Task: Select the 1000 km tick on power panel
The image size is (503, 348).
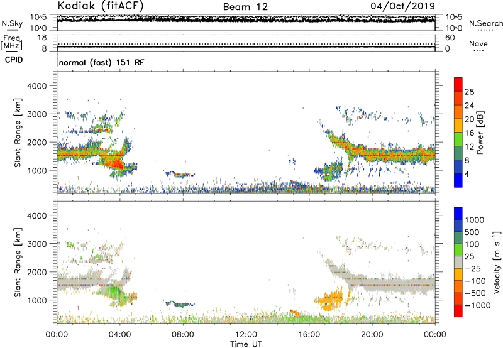Action: tap(36, 170)
